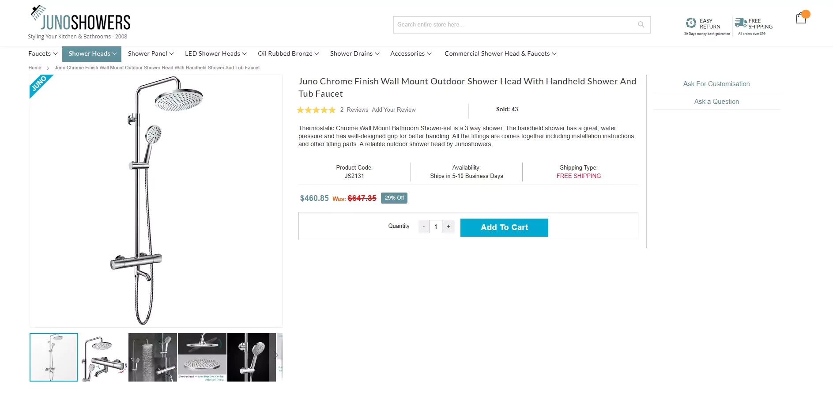Click the search magnifier icon
Image resolution: width=833 pixels, height=397 pixels.
tap(641, 25)
